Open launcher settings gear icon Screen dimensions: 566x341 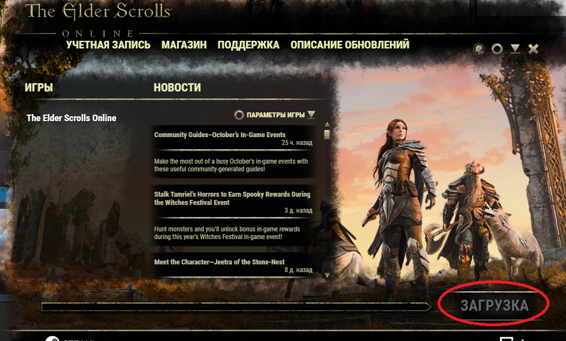(x=497, y=48)
